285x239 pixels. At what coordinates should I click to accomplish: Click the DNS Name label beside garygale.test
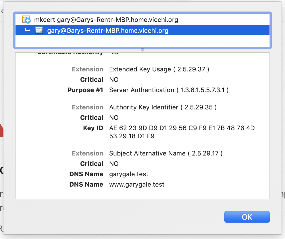click(86, 174)
